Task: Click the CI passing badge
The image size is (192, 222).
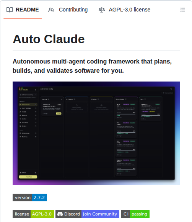Action: (x=135, y=214)
